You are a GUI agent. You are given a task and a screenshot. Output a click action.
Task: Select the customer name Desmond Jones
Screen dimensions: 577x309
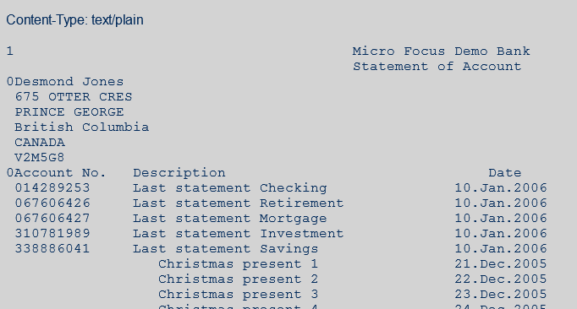(69, 82)
